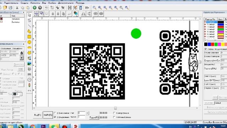227x128 pixels.
Task: Select the vector file import tool
Action: (x=29, y=69)
